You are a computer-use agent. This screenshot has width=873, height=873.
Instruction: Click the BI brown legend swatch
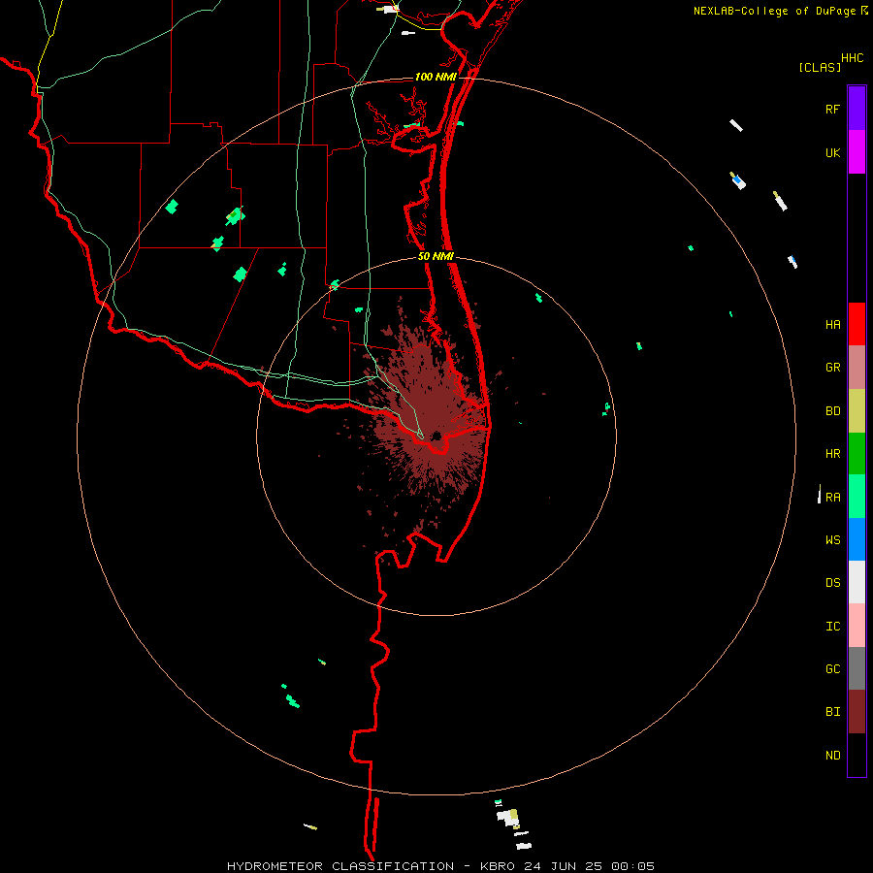click(857, 712)
